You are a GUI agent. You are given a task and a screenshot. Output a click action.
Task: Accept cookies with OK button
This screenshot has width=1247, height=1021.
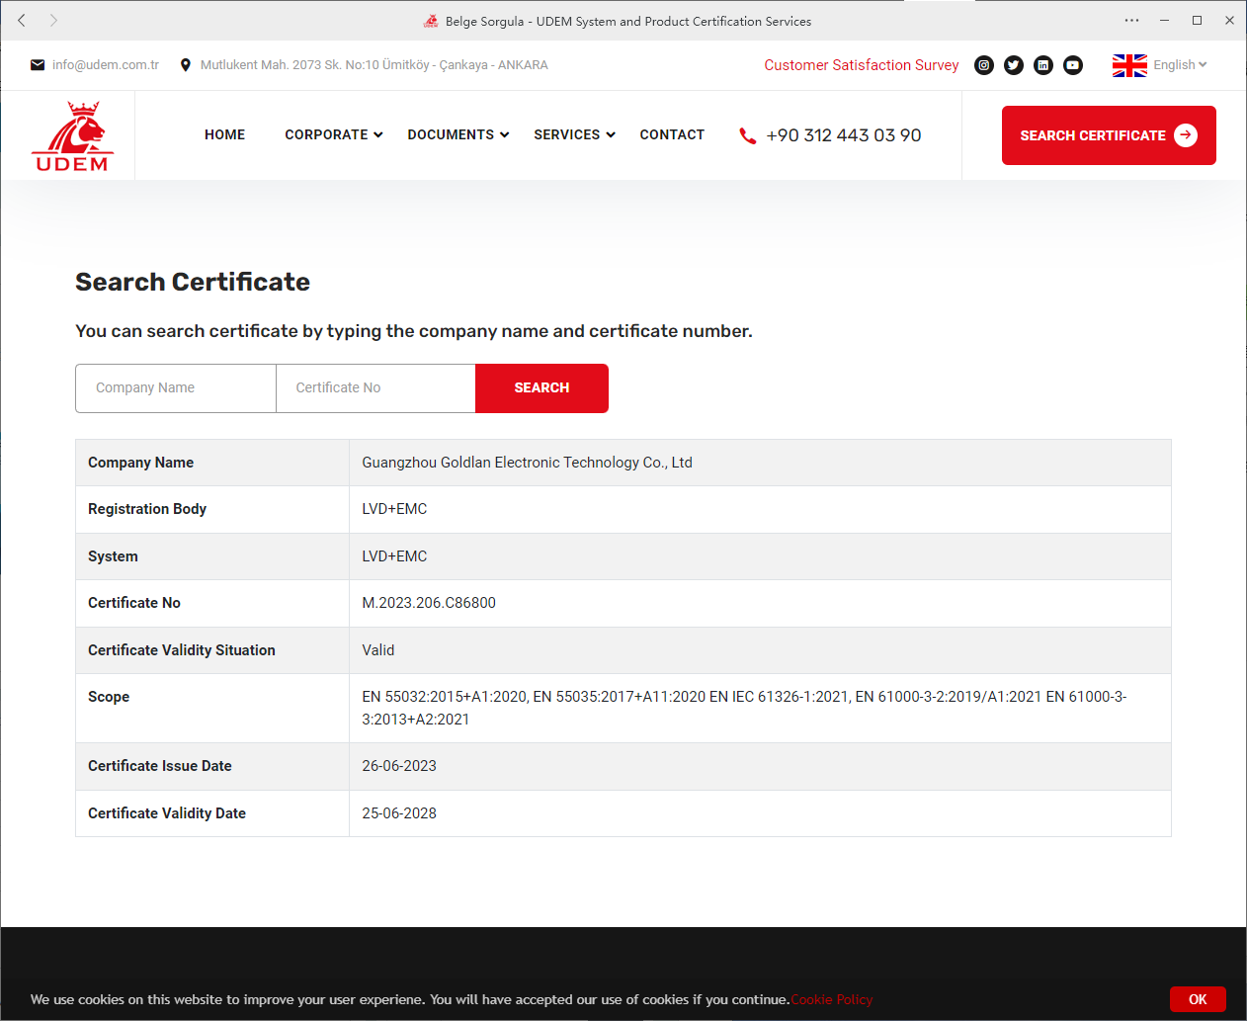(1198, 999)
